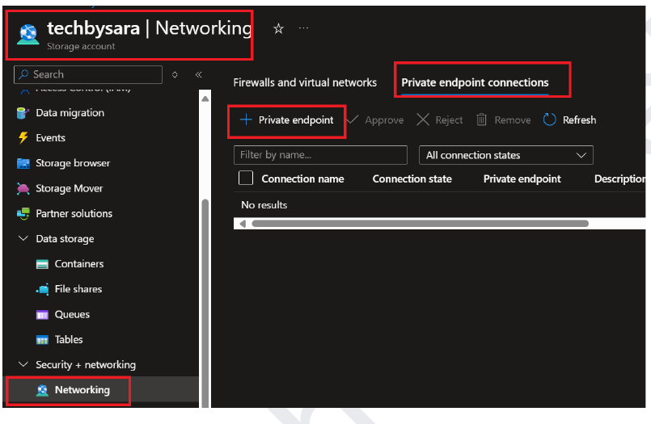Click the search magnifier icon
This screenshot has width=651, height=424.
coord(23,74)
